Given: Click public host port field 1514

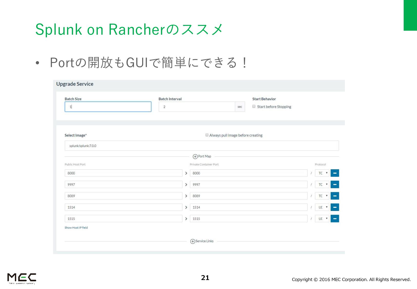Looking at the screenshot, I should [123, 207].
